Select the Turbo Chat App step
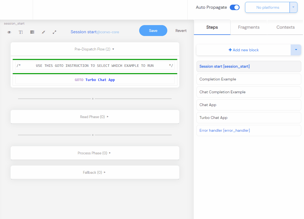Viewport: 304px width, 219px height. 249,118
